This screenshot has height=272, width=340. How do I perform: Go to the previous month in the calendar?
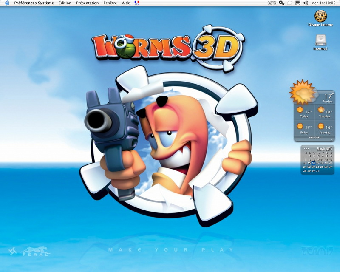(x=305, y=149)
